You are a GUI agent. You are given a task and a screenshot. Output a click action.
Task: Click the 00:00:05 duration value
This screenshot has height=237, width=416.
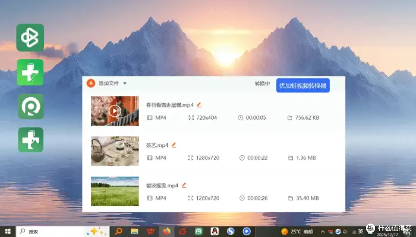(256, 118)
